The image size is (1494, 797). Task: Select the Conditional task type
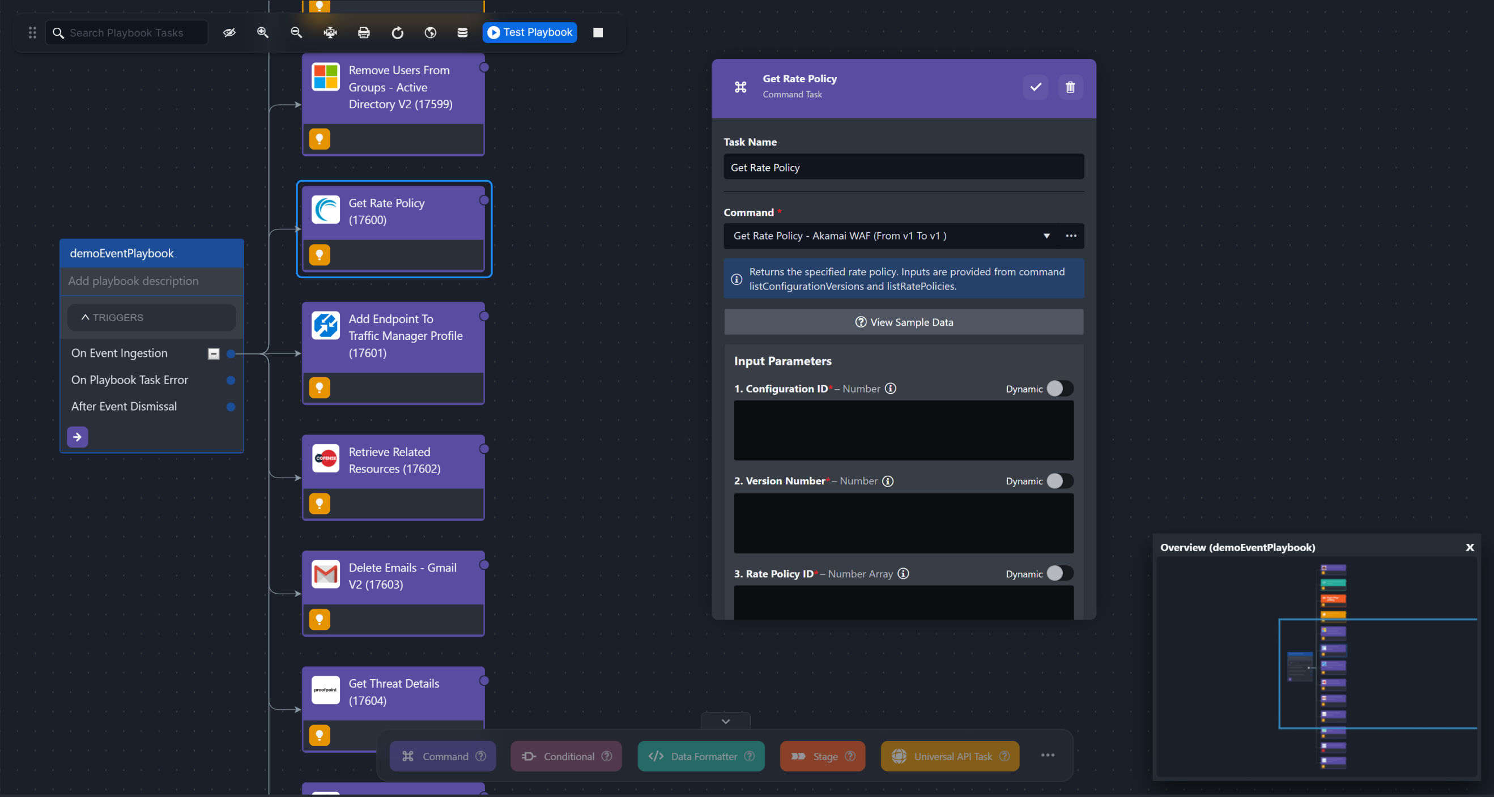click(x=565, y=756)
